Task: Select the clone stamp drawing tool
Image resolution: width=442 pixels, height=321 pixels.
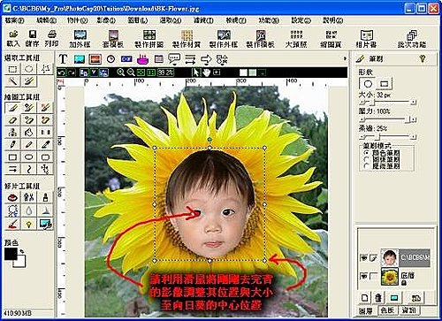Action: pyautogui.click(x=12, y=132)
